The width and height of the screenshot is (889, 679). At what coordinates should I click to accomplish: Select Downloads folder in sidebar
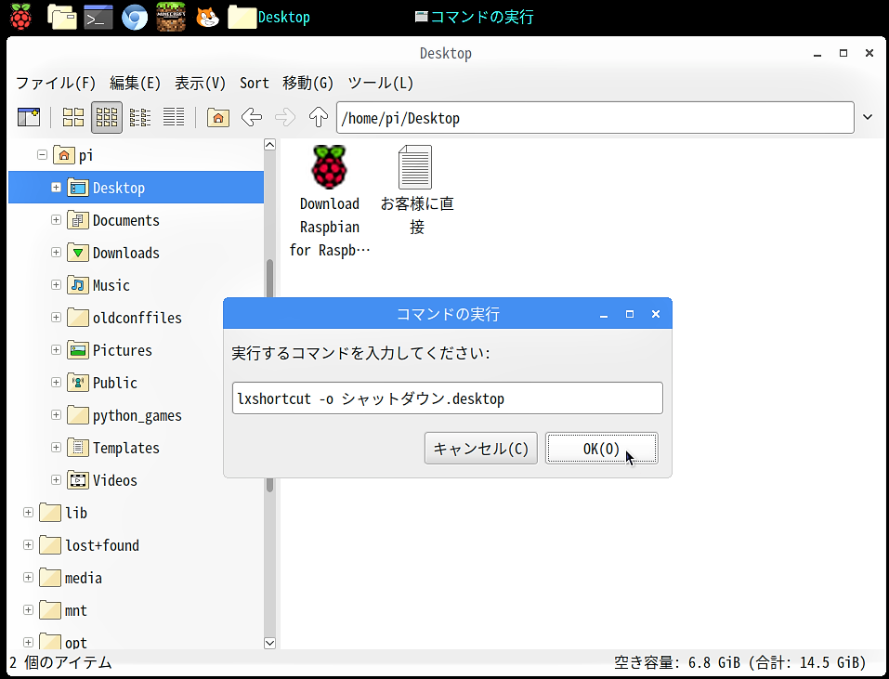click(113, 253)
